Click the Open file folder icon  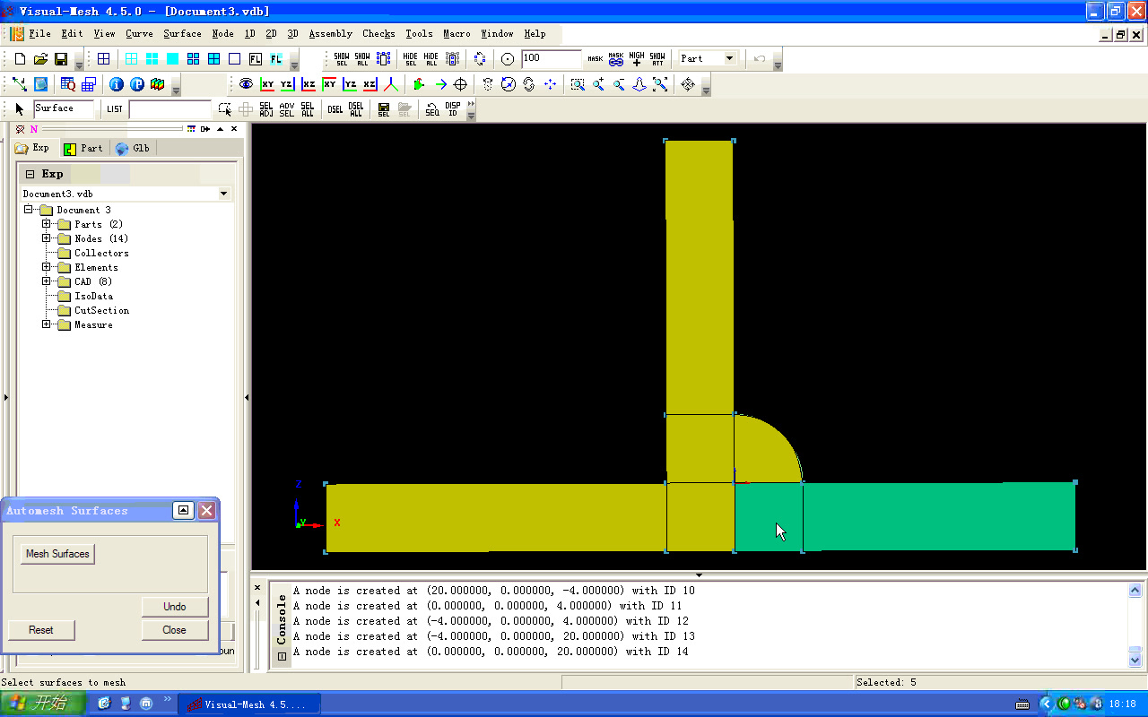point(40,59)
